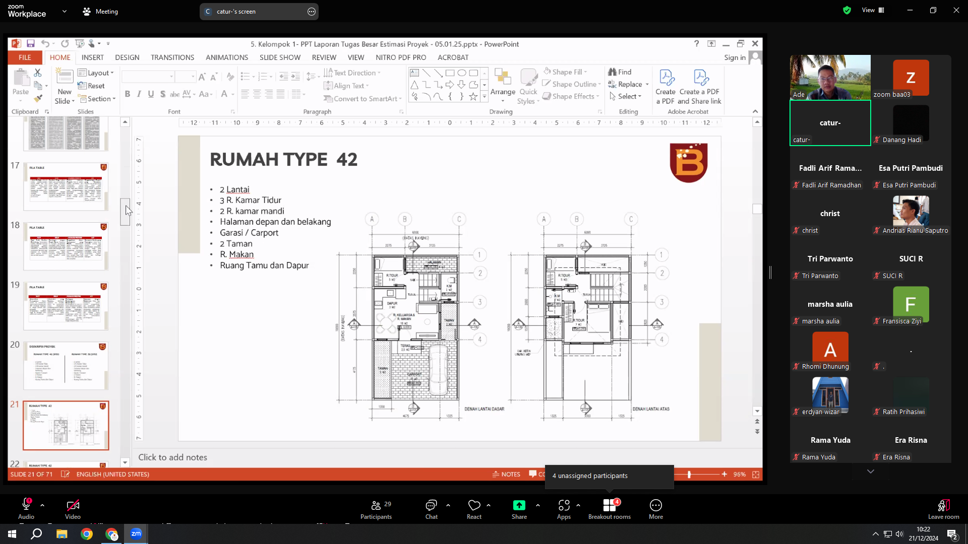Click the Cut scissors icon

point(38,73)
